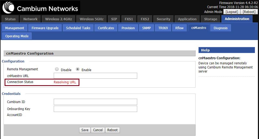The image size is (259, 139).
Task: Open the Firmware Upgrade sub-tab
Action: (x=45, y=28)
